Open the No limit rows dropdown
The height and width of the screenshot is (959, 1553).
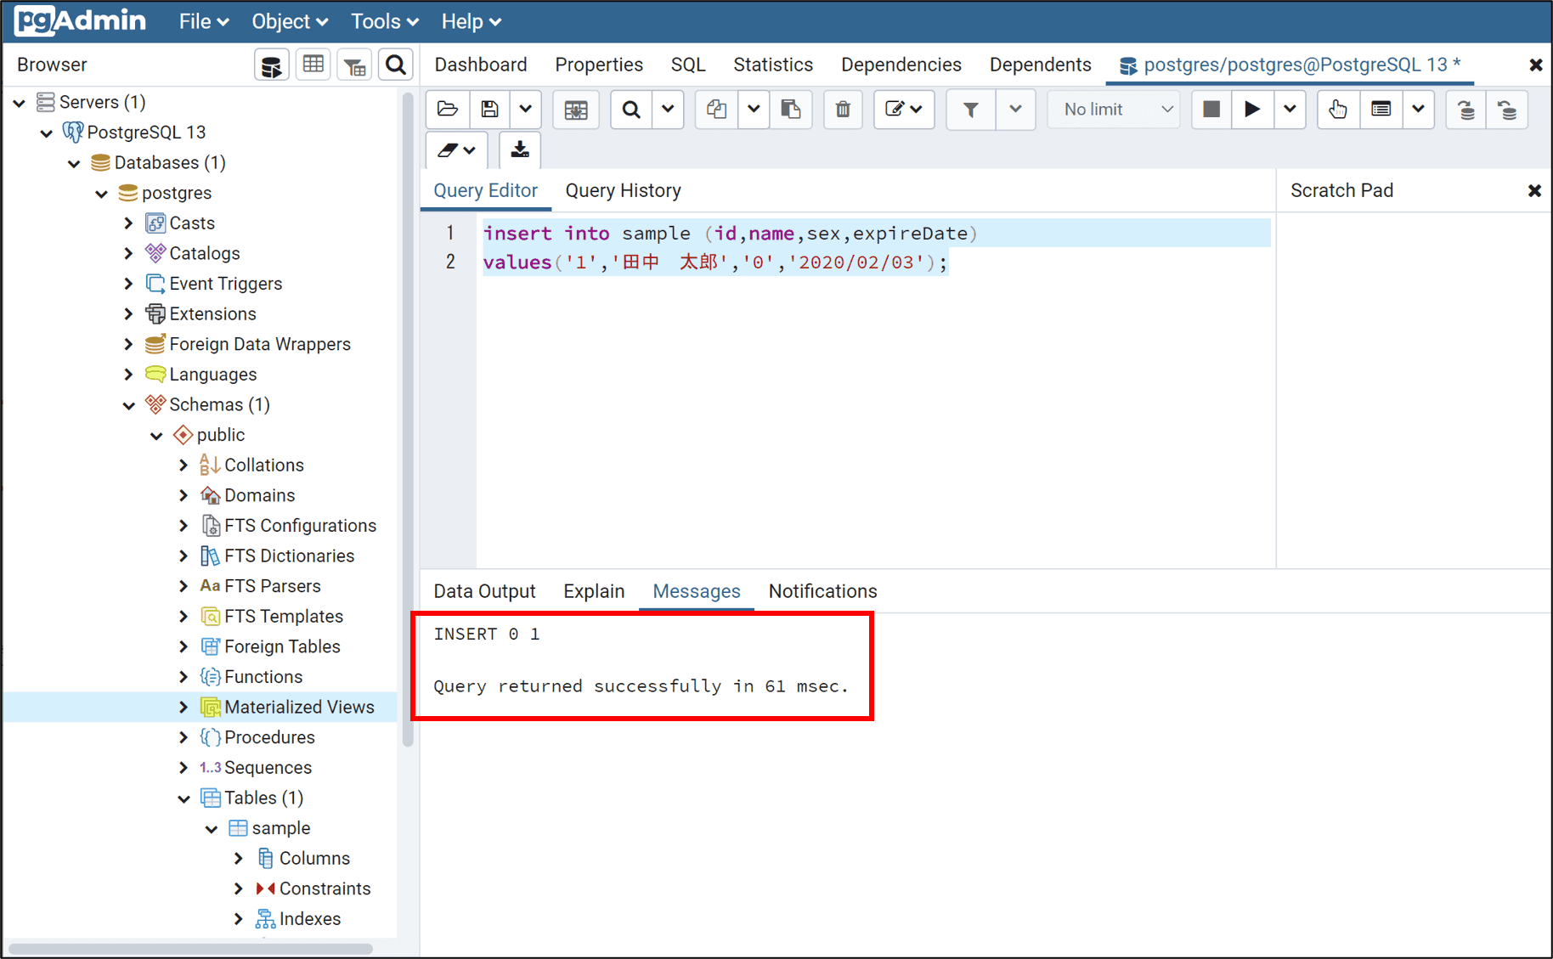coord(1114,110)
